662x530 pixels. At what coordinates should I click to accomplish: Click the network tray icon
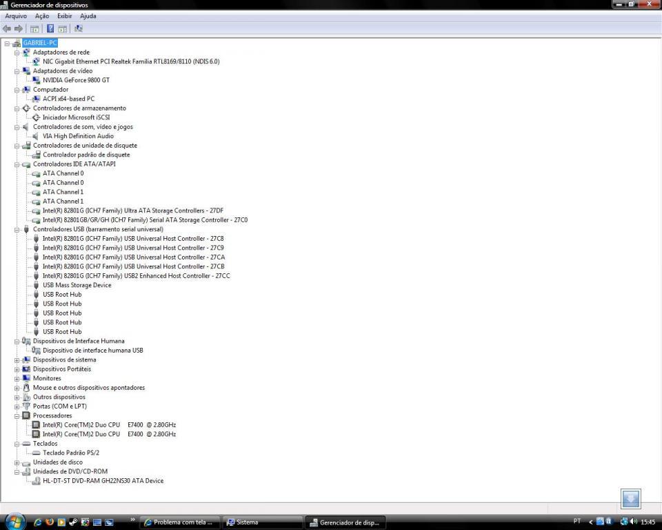624,522
